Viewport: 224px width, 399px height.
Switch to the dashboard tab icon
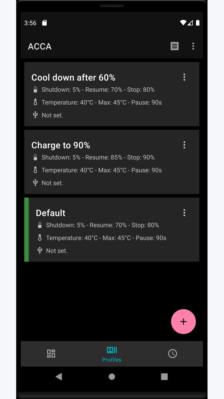pos(51,353)
